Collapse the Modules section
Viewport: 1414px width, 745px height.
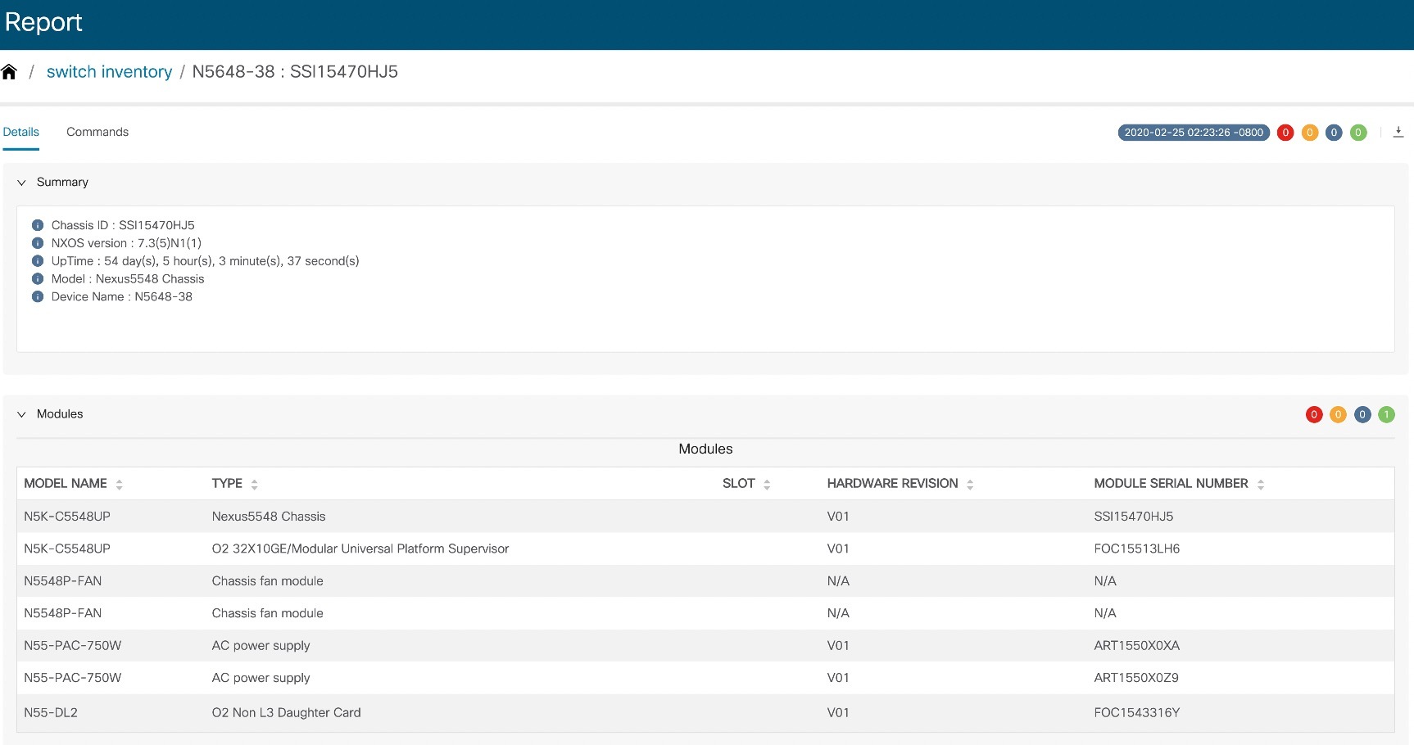[x=21, y=413]
